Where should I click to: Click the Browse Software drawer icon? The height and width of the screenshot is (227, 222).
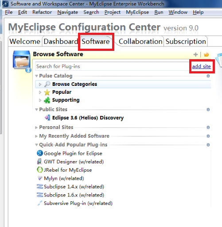(x=22, y=62)
